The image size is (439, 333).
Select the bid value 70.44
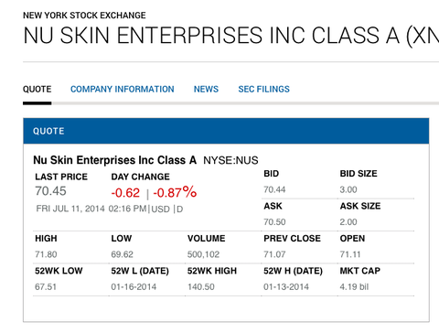[274, 189]
